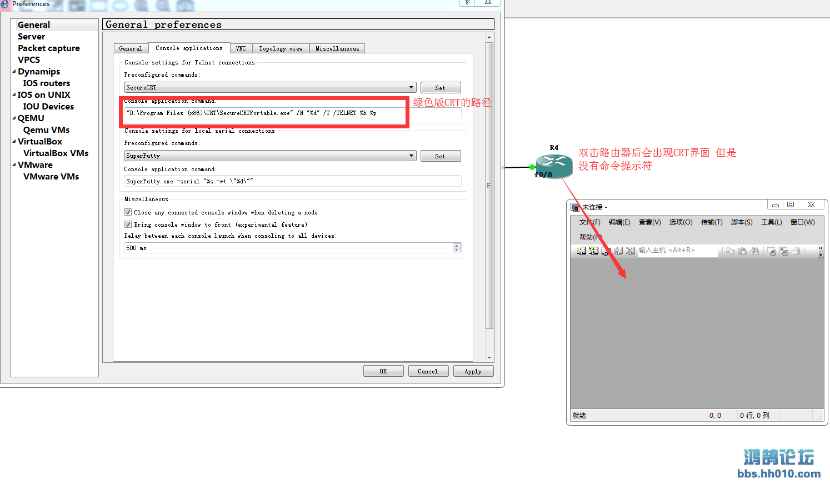
Task: Toggle Bring console window to front checkbox
Action: [128, 224]
